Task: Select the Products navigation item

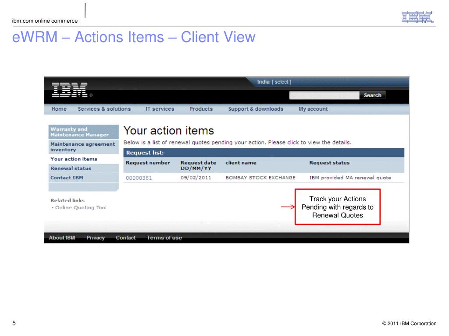Action: [201, 109]
